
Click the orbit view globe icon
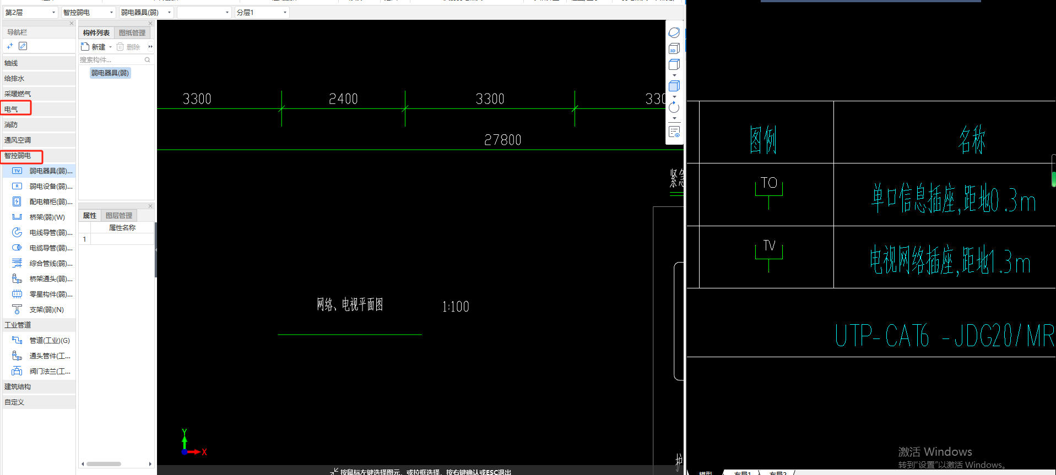[674, 33]
